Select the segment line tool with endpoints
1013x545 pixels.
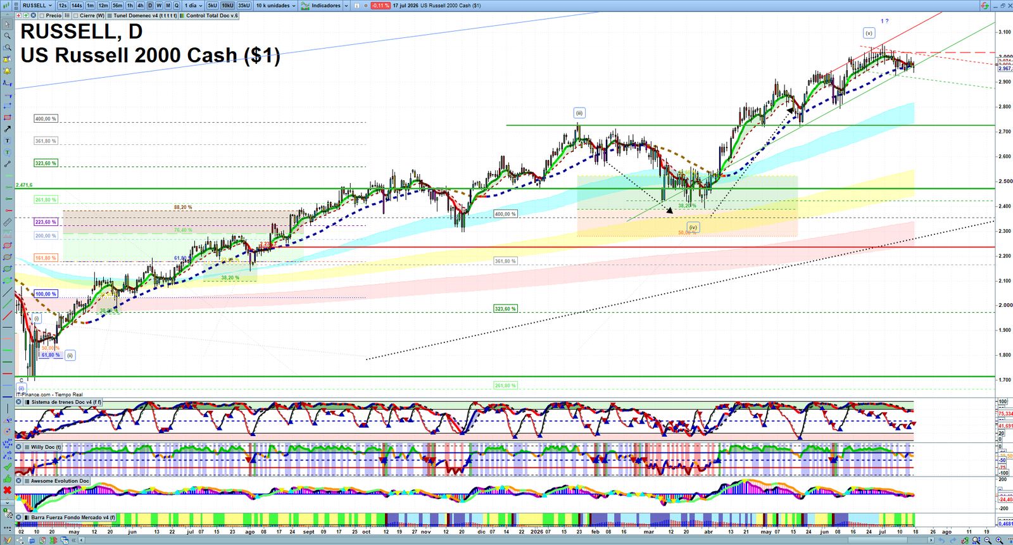pyautogui.click(x=8, y=164)
